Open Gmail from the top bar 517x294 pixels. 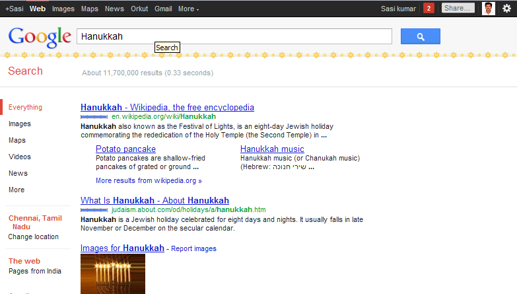pos(163,9)
